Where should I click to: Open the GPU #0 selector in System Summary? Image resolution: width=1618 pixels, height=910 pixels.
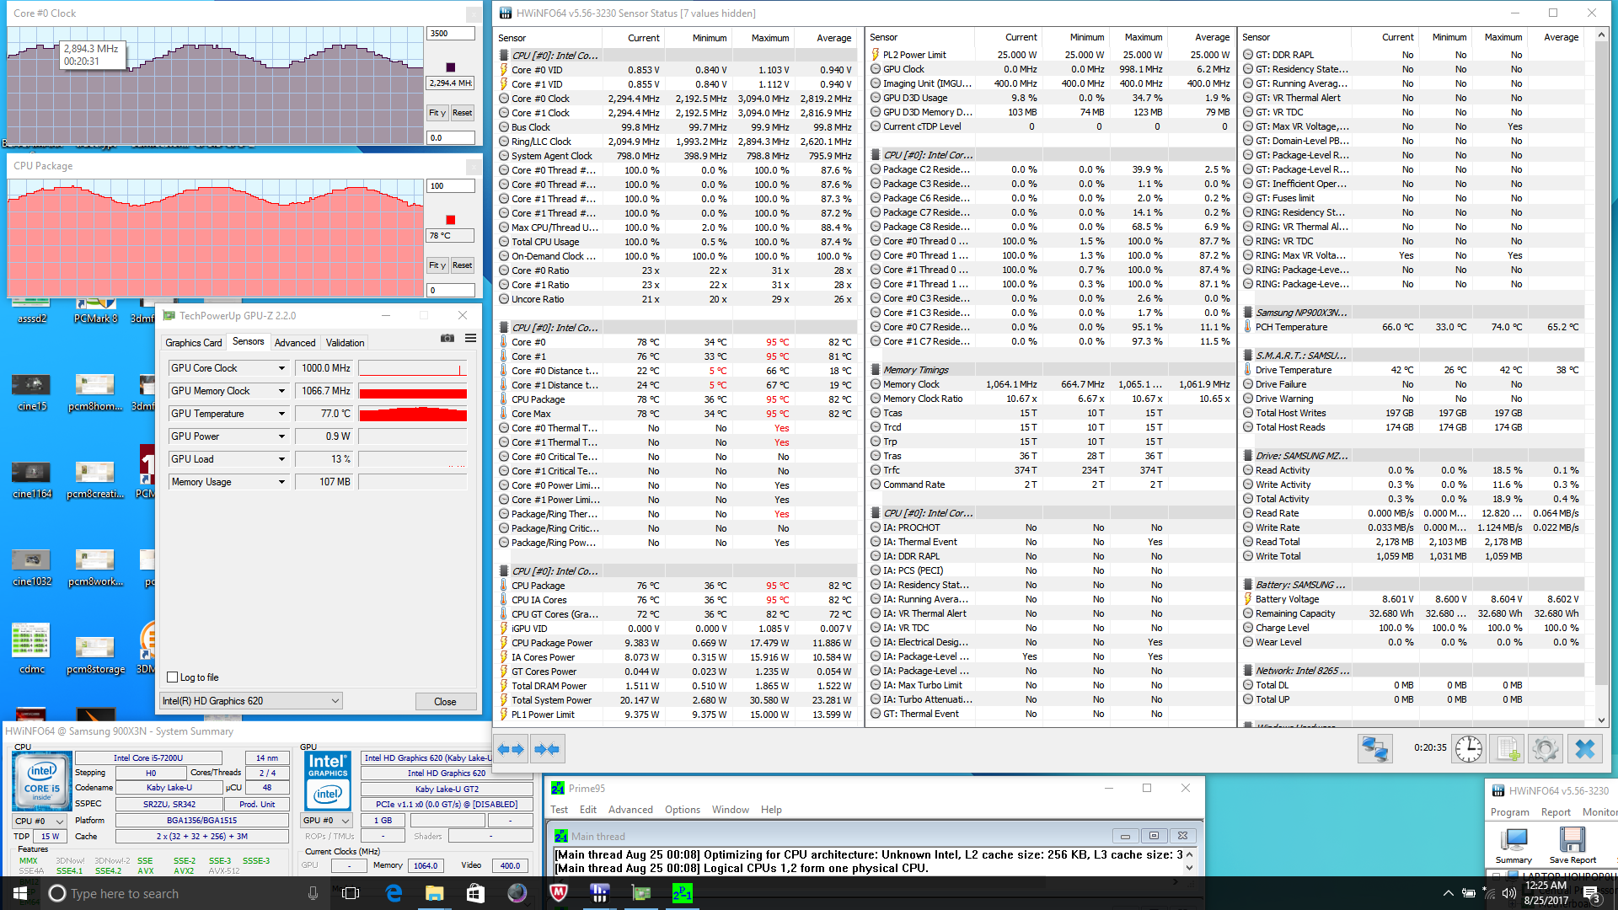(326, 820)
